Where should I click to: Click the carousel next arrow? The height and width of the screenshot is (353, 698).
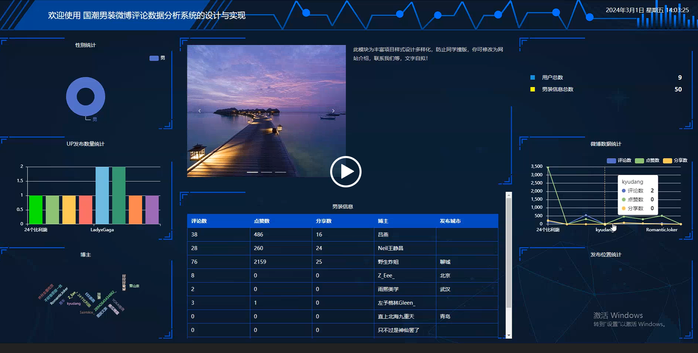point(333,110)
